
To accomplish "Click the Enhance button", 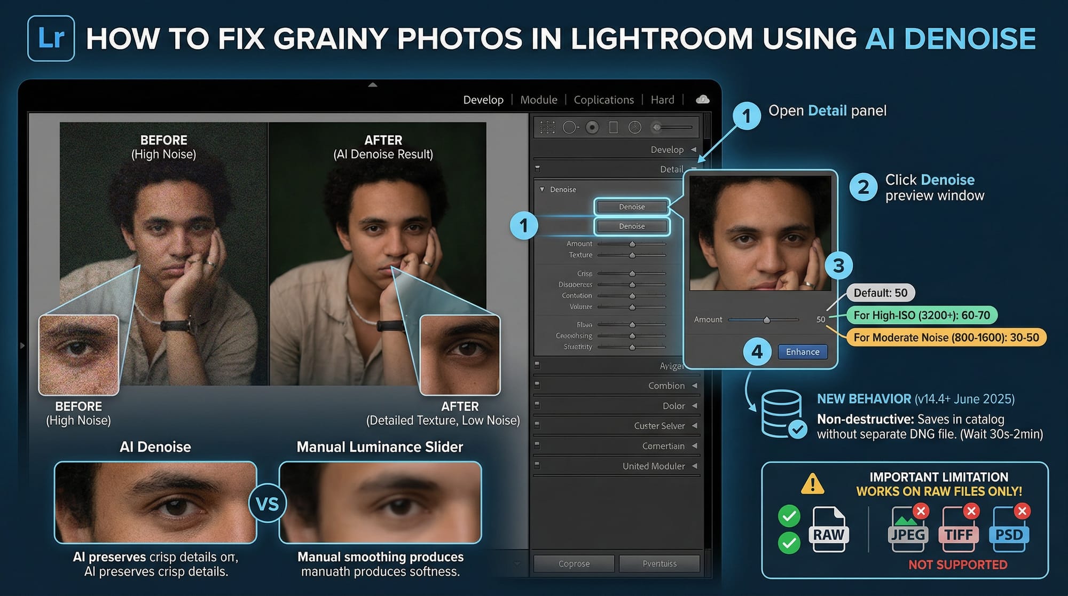I will click(x=802, y=352).
